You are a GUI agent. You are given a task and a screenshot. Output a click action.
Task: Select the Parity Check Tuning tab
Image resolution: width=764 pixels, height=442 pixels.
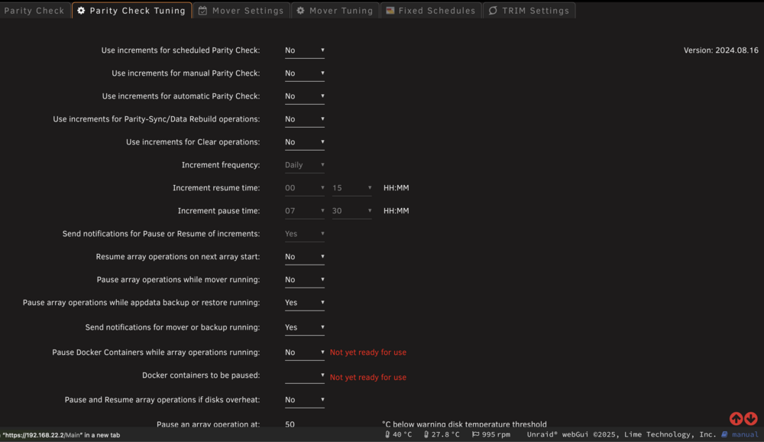(x=132, y=10)
